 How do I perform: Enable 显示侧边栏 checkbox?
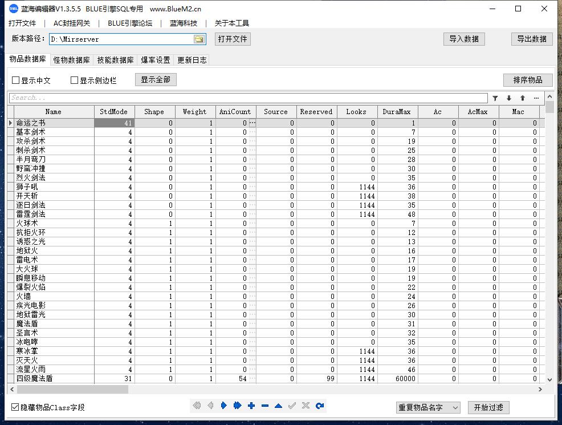pos(74,80)
